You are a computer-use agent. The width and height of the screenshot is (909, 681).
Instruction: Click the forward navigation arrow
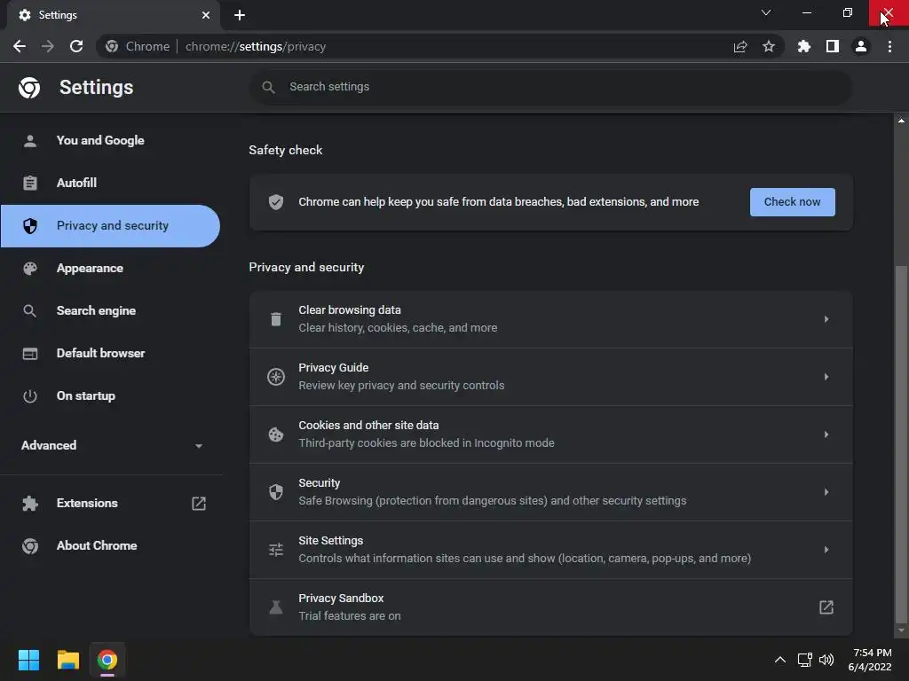coord(48,46)
